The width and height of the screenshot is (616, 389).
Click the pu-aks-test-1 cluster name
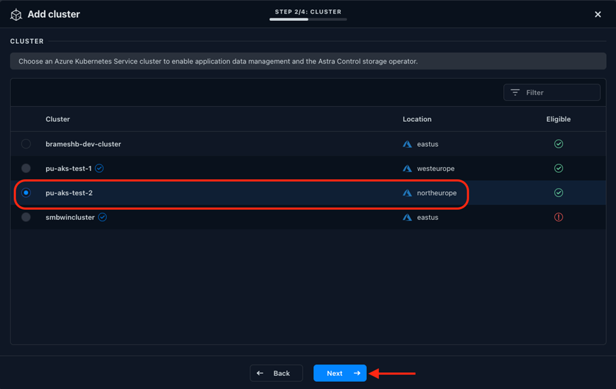[x=68, y=168]
